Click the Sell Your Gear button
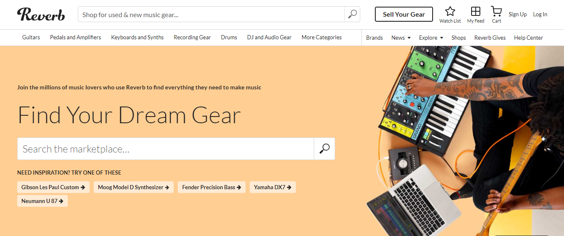 point(404,14)
